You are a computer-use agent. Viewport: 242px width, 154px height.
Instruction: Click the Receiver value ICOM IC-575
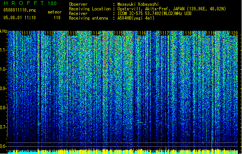coord(130,13)
